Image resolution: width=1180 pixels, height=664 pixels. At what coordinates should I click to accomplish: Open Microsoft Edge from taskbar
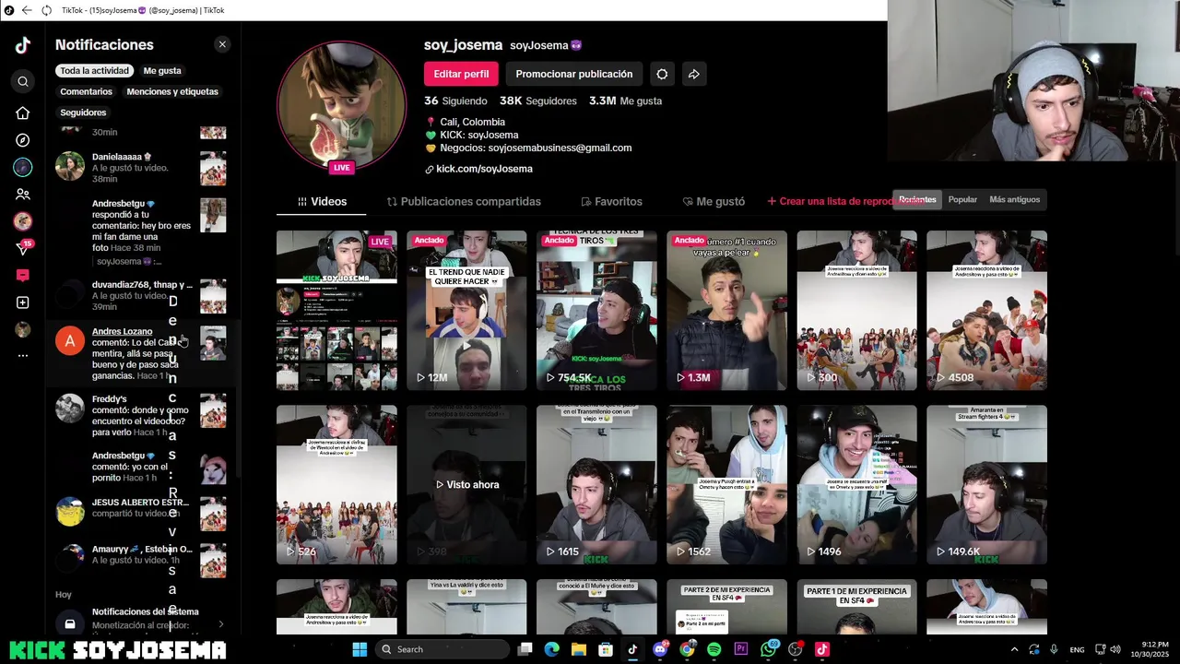551,649
